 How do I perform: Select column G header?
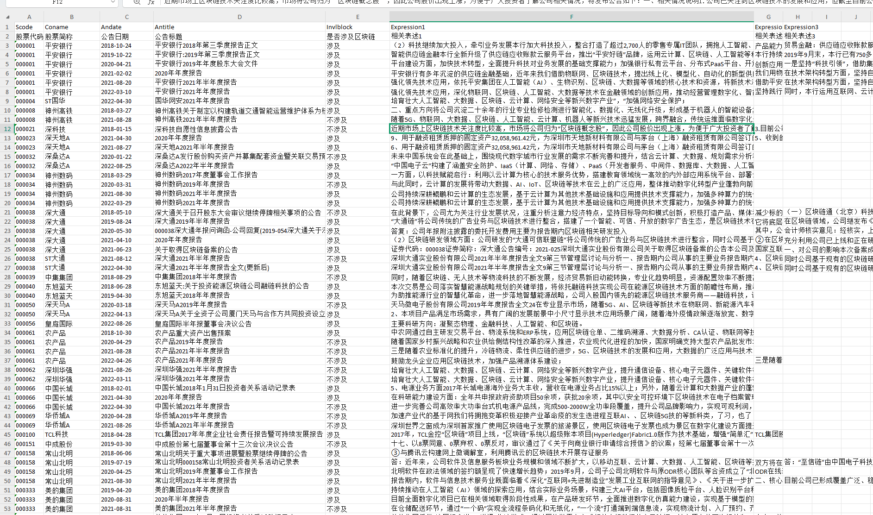[x=768, y=17]
